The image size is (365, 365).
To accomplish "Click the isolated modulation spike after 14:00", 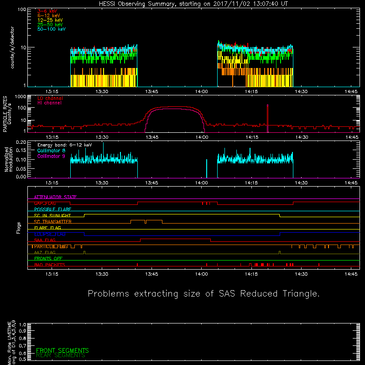I will [x=207, y=168].
